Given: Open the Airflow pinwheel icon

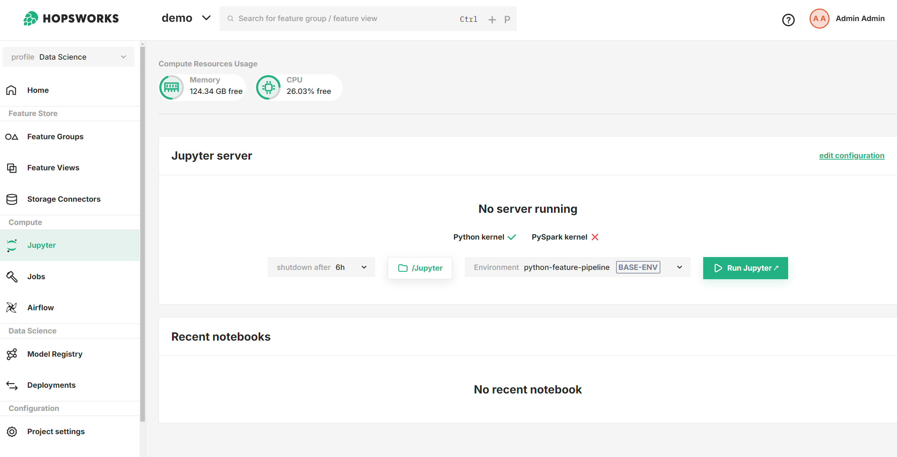Looking at the screenshot, I should tap(12, 307).
